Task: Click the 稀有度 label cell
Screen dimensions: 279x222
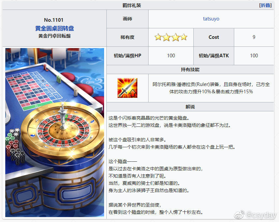Action: (127, 37)
